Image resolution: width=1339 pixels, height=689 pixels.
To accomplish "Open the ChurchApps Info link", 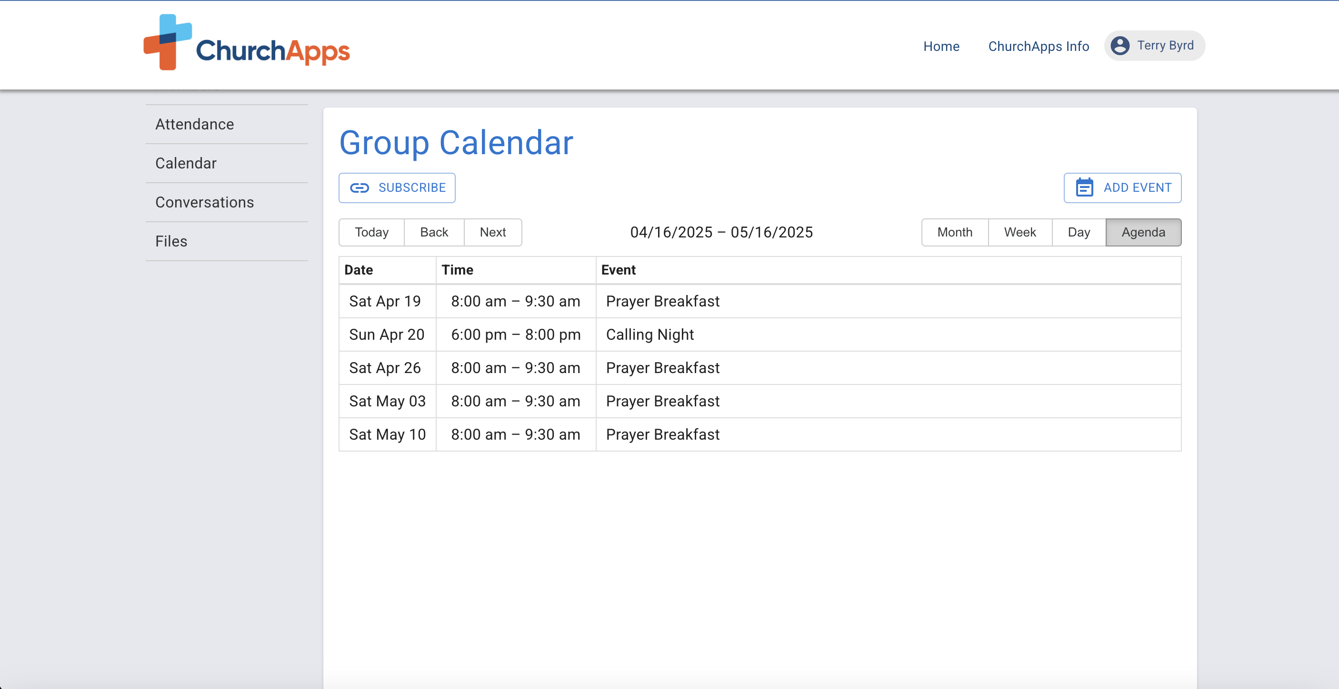I will tap(1038, 46).
